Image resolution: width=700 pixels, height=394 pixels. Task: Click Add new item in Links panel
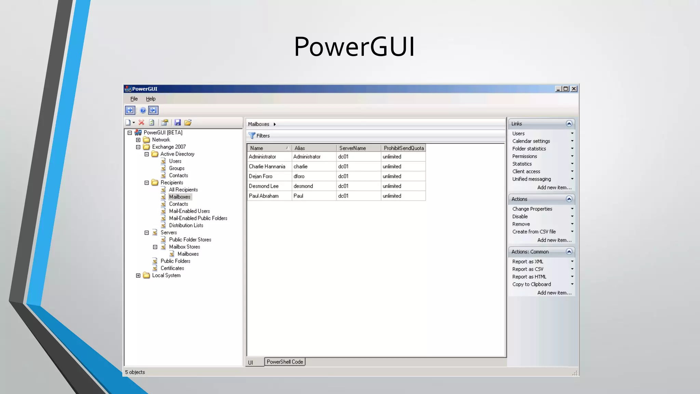pos(554,188)
